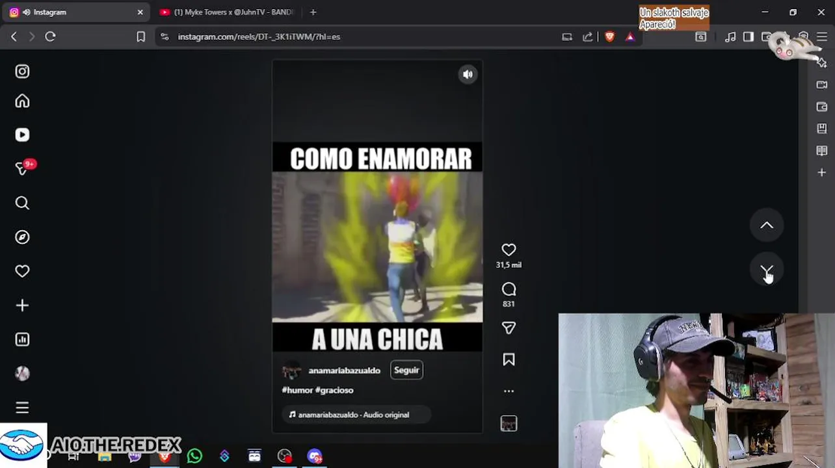Go to previous reel with up chevron
Screen dimensions: 835x468
coord(767,226)
